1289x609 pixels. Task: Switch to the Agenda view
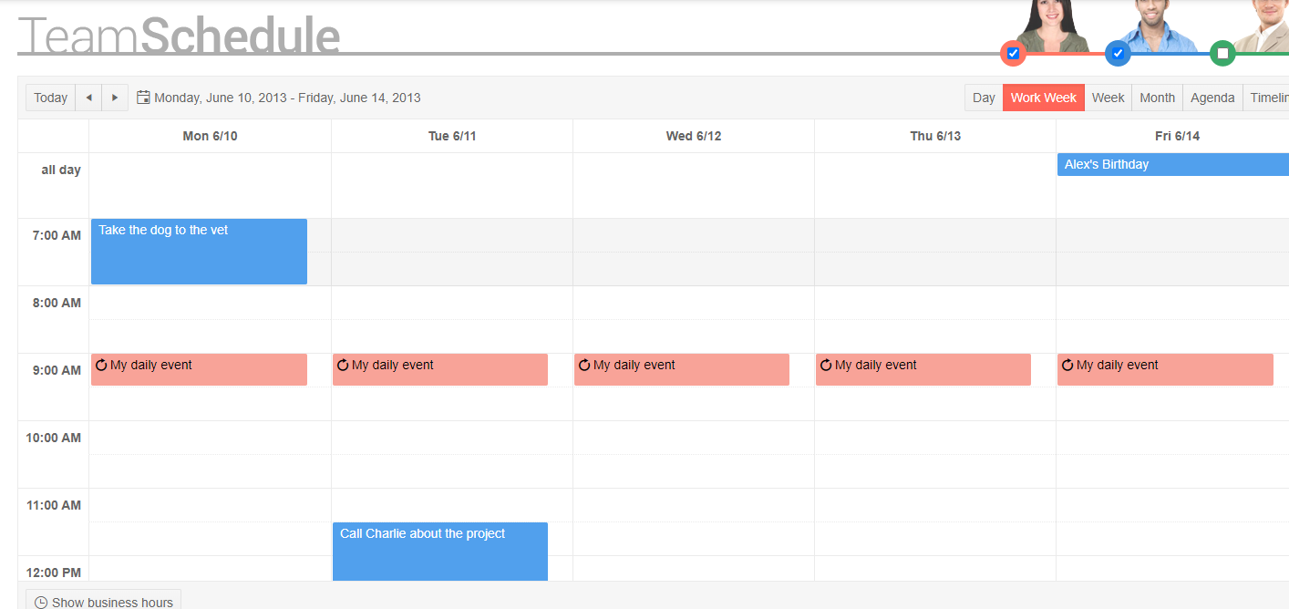(1212, 98)
